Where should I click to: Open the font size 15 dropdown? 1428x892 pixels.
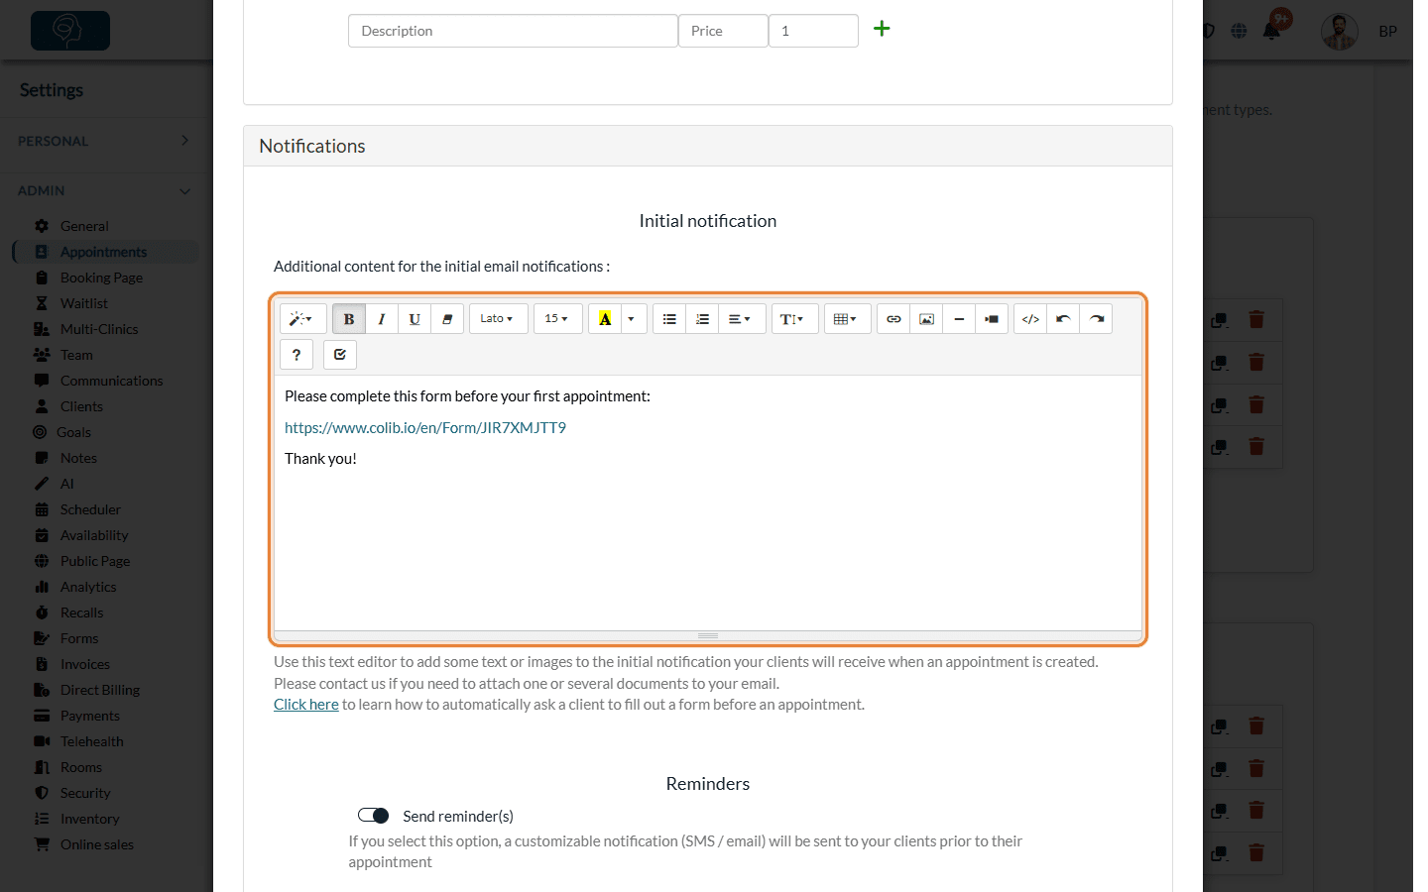(x=556, y=319)
